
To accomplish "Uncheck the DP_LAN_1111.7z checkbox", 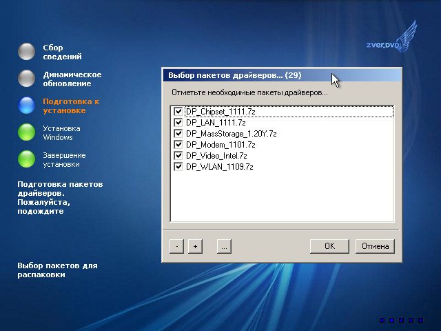I will [178, 123].
